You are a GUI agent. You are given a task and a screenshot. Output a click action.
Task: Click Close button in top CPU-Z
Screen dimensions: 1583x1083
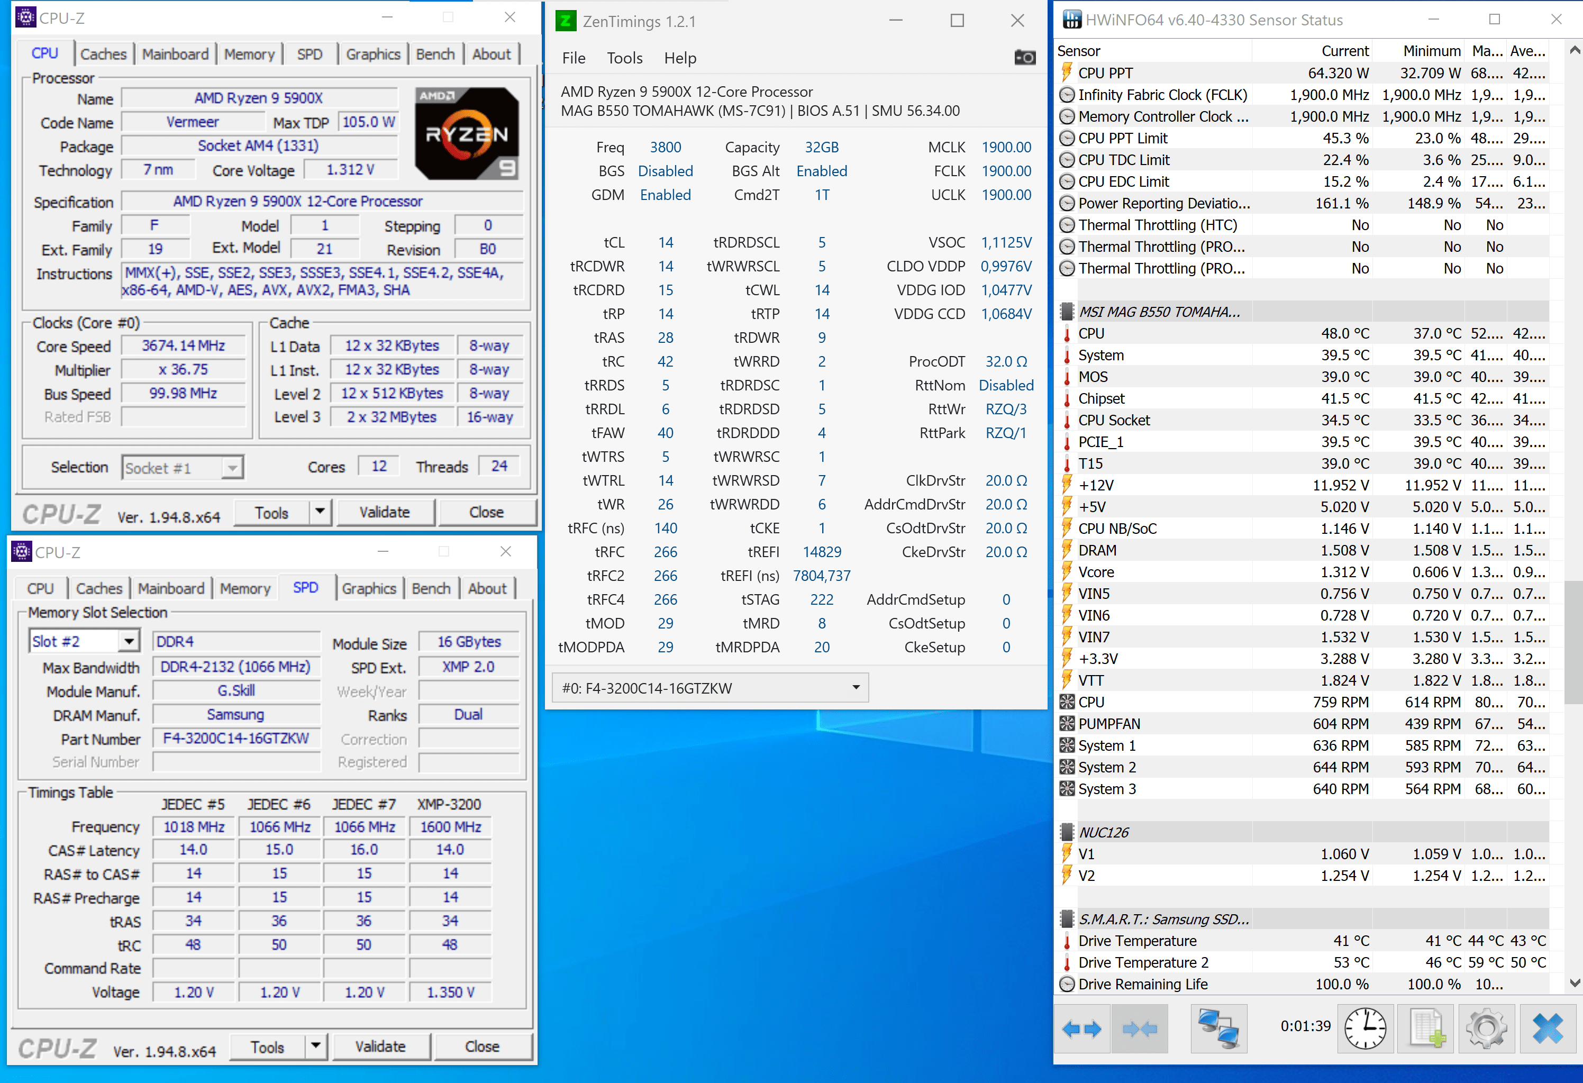point(486,512)
